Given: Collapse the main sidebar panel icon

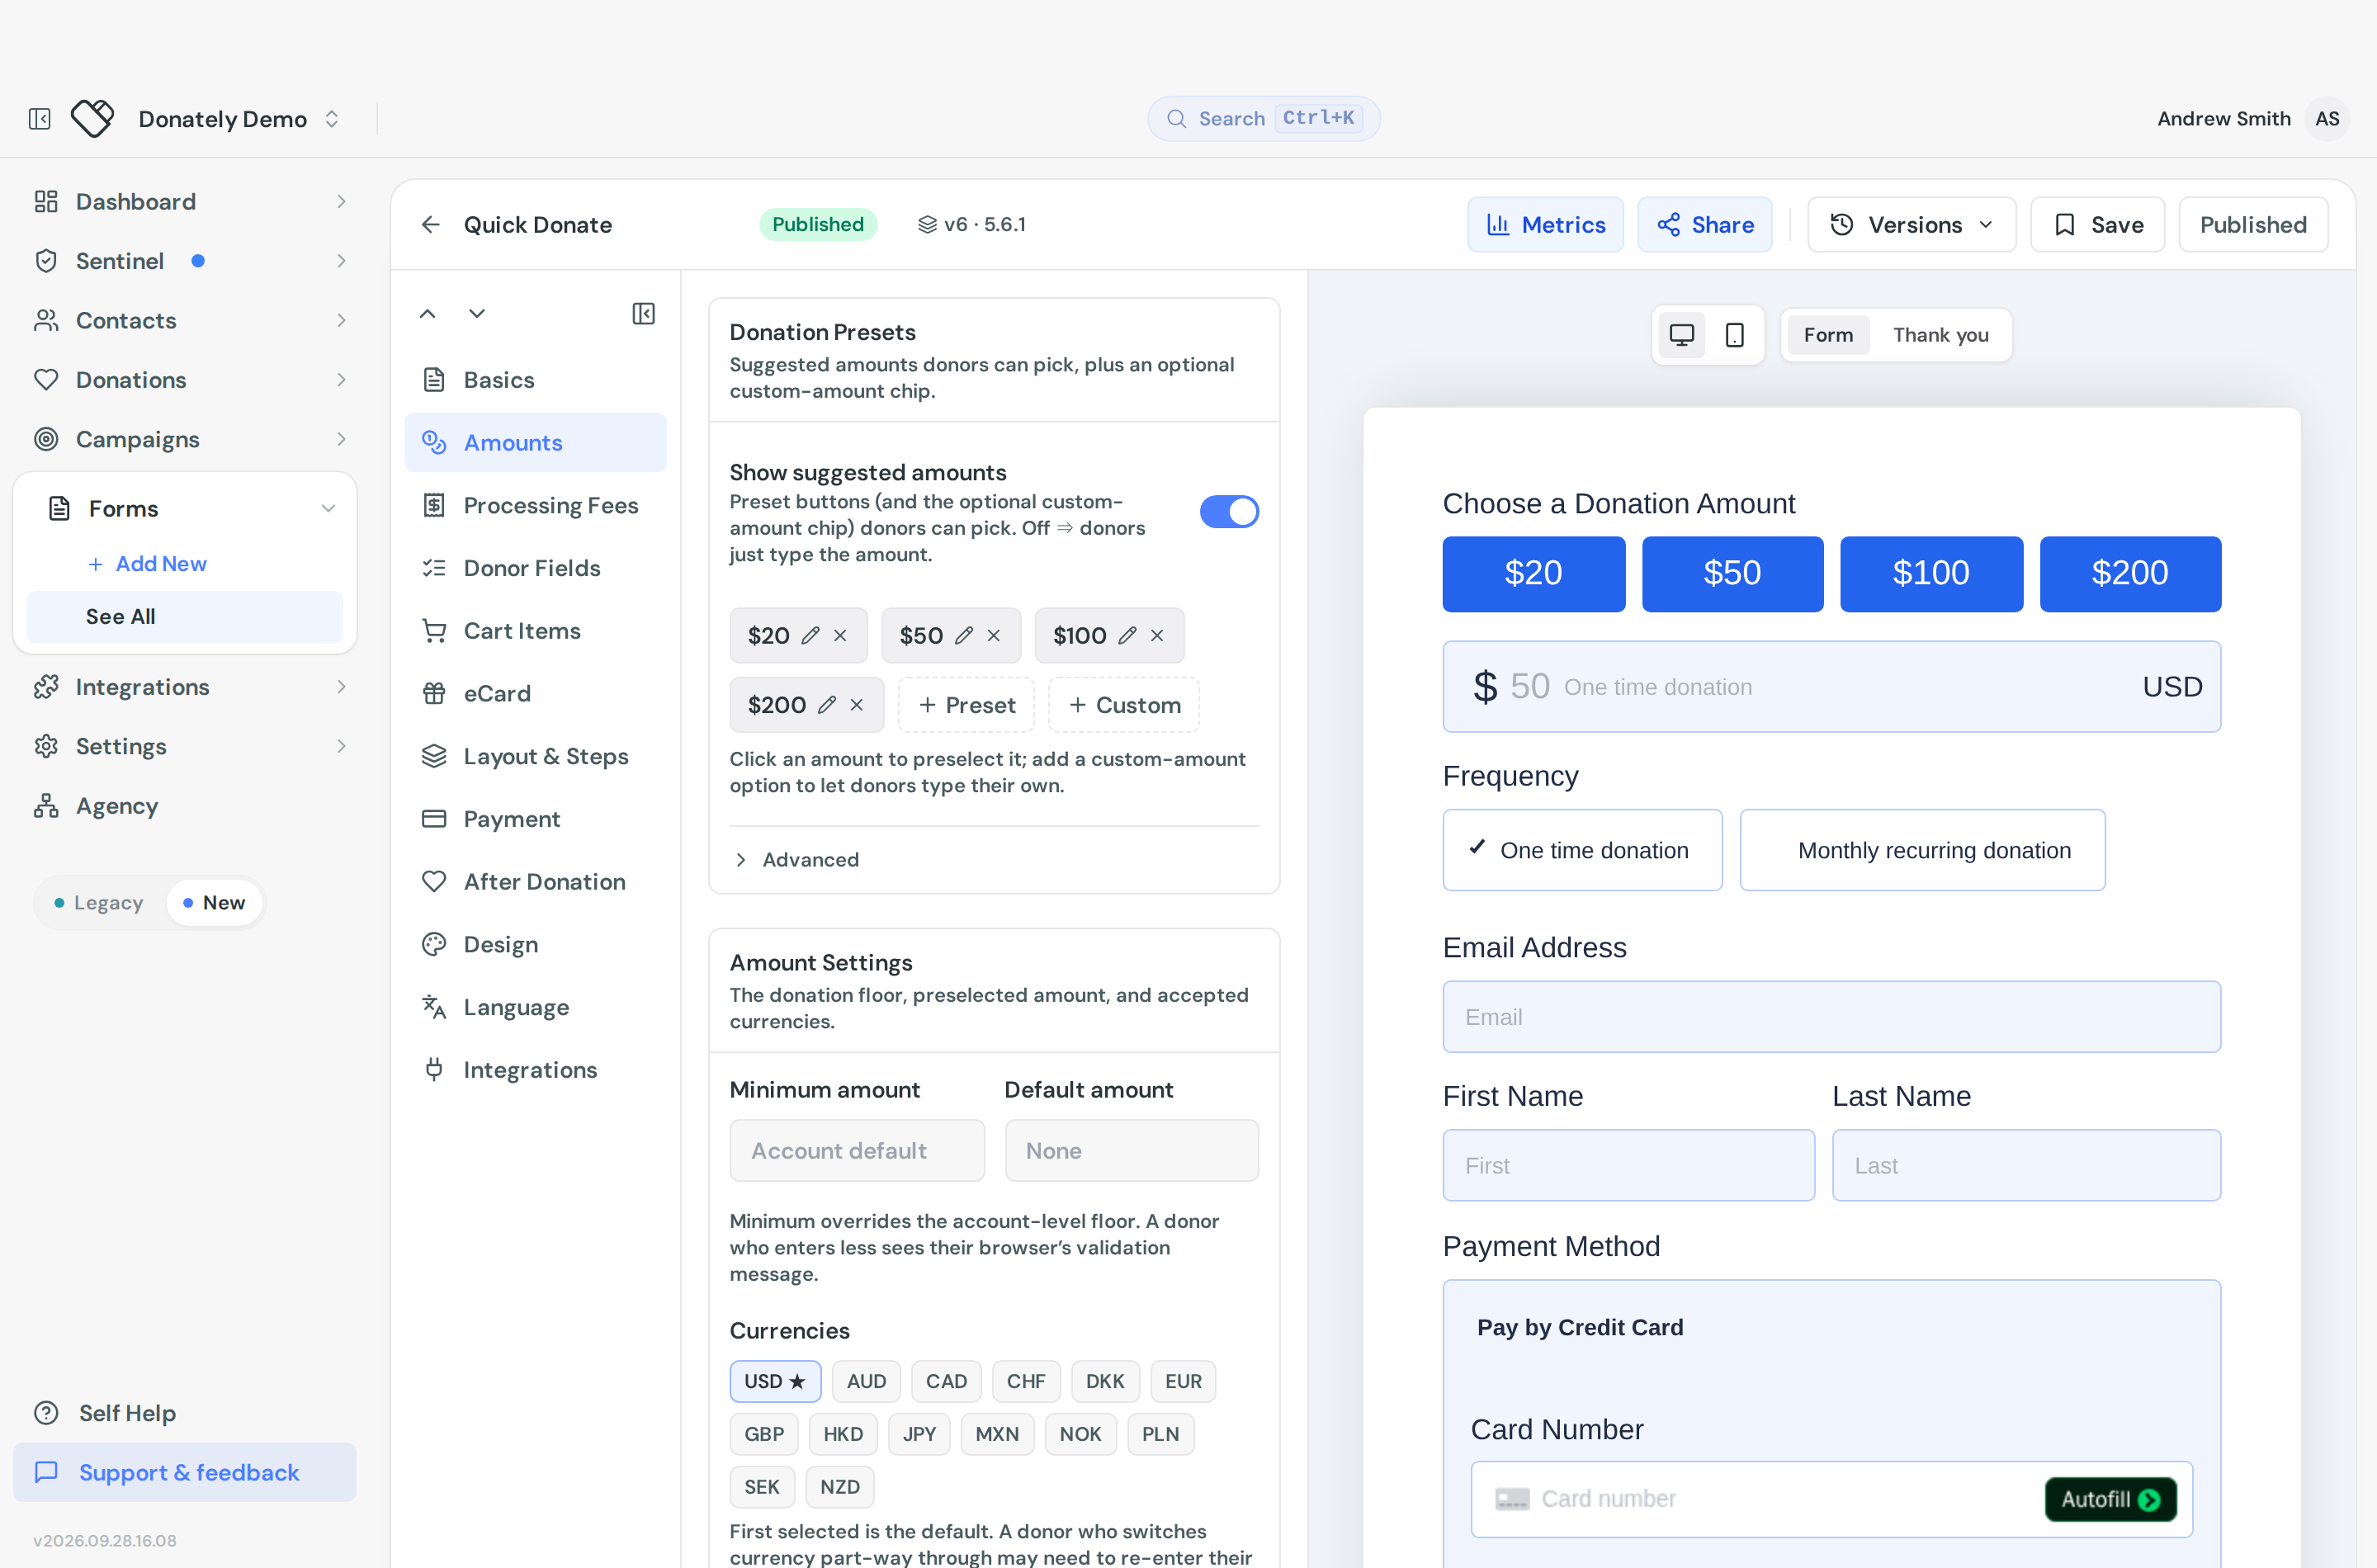Looking at the screenshot, I should coord(40,119).
